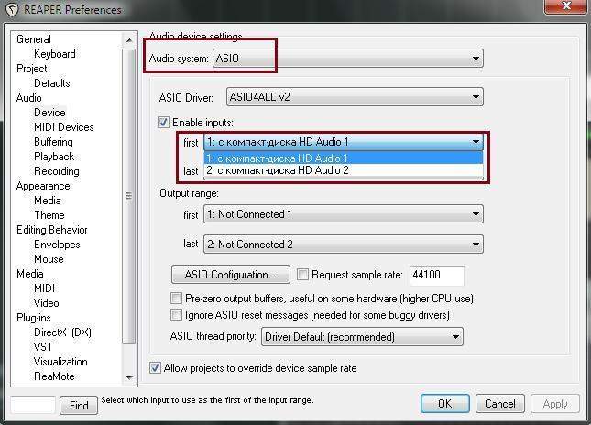Check Ignore ASIO reset messages option
This screenshot has height=425, width=591.
(176, 314)
